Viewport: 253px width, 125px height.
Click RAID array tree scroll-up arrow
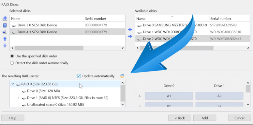(x=123, y=83)
